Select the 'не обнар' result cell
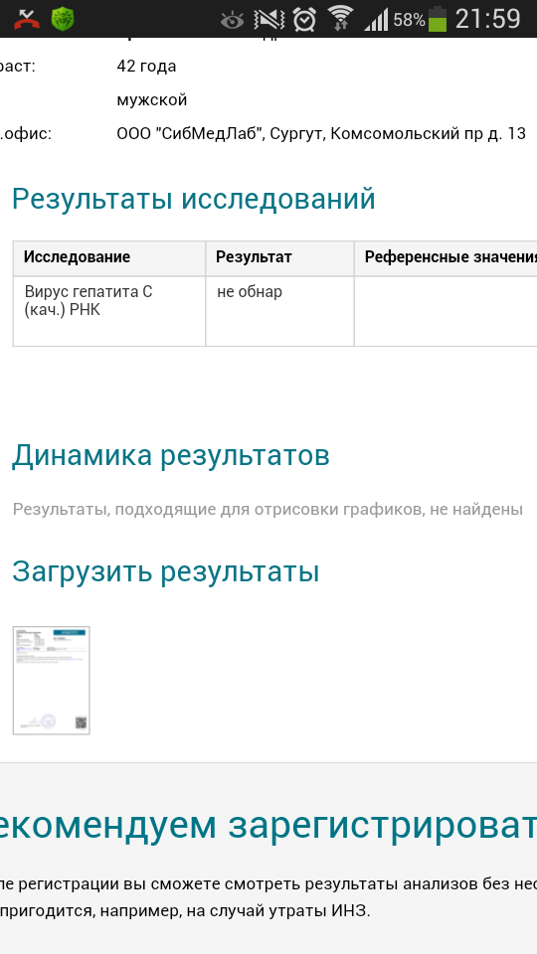Screen dimensions: 537x954 pos(280,311)
